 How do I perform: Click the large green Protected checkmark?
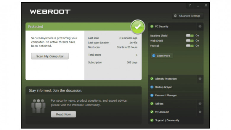click(138, 27)
